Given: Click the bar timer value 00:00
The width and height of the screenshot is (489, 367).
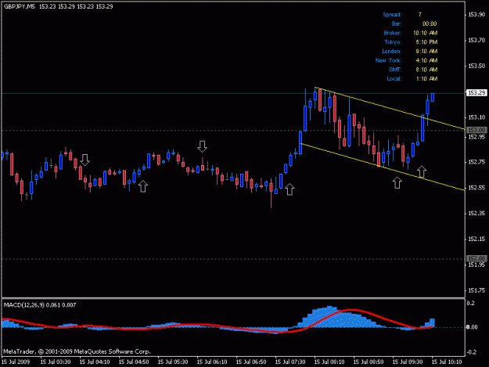Looking at the screenshot, I should coord(430,23).
